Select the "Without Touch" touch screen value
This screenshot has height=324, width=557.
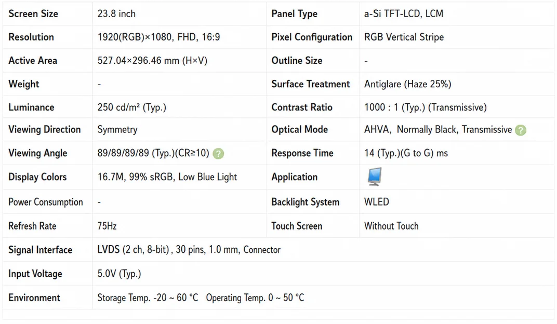click(x=391, y=226)
